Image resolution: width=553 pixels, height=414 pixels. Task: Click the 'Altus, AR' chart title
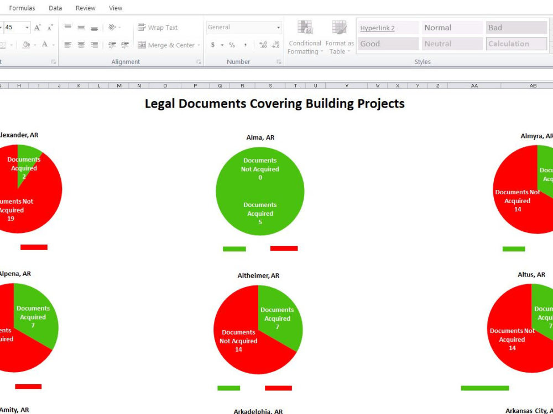point(531,274)
